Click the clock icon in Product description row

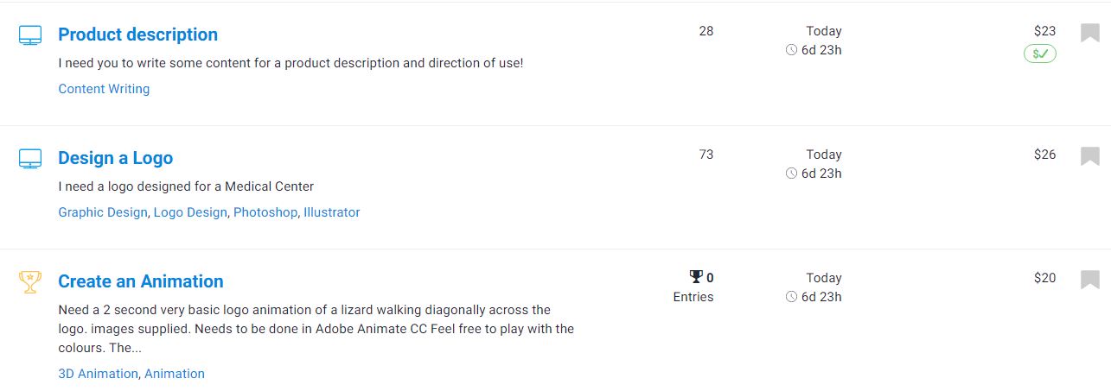(791, 50)
